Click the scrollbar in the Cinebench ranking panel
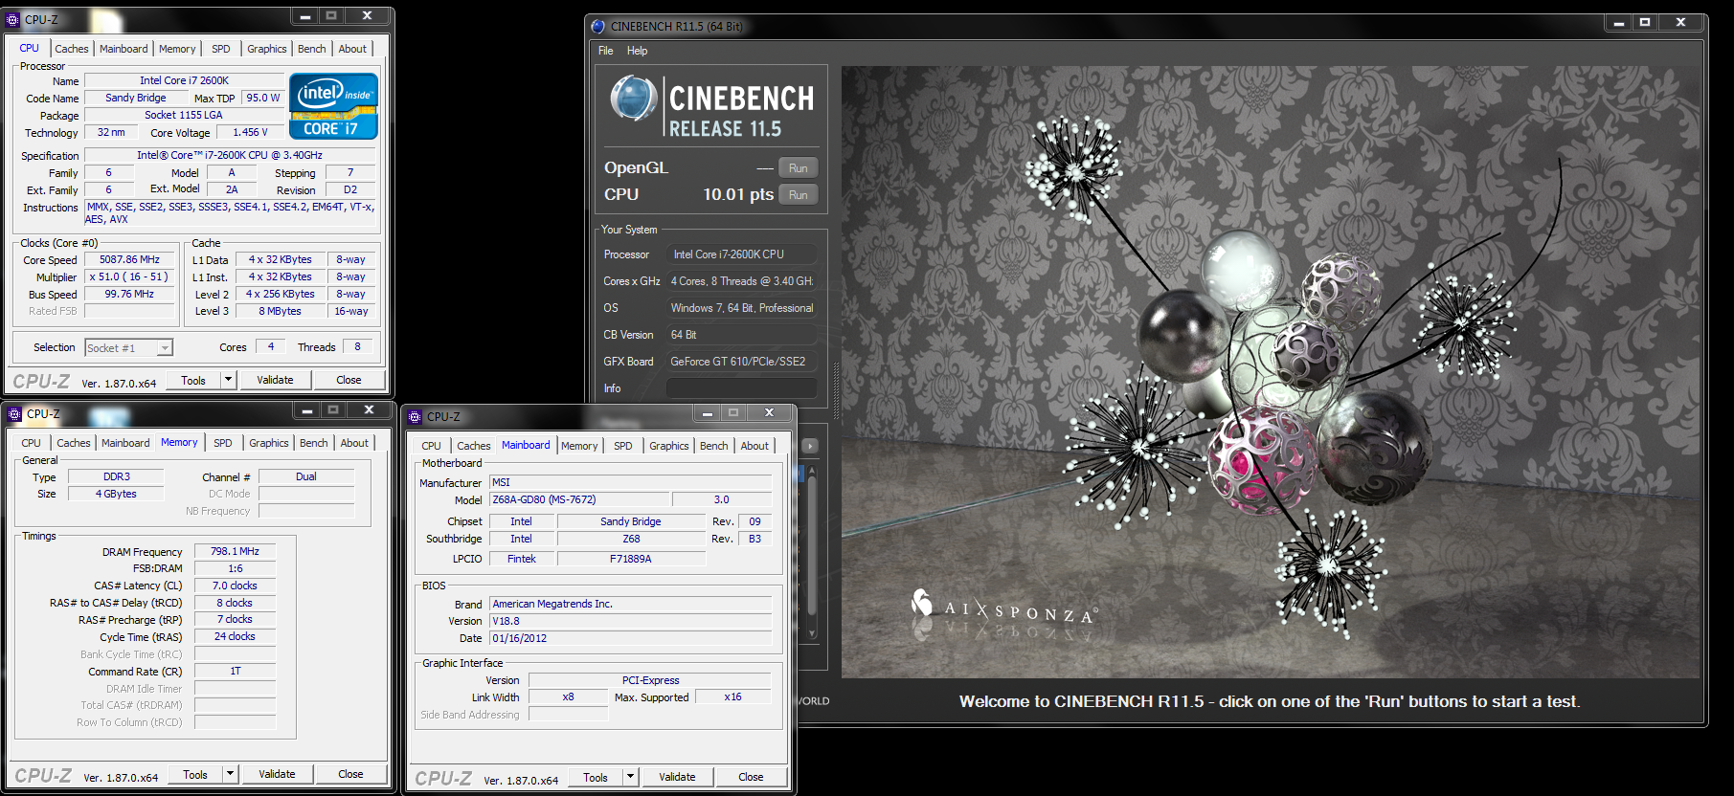The image size is (1734, 796). click(812, 552)
